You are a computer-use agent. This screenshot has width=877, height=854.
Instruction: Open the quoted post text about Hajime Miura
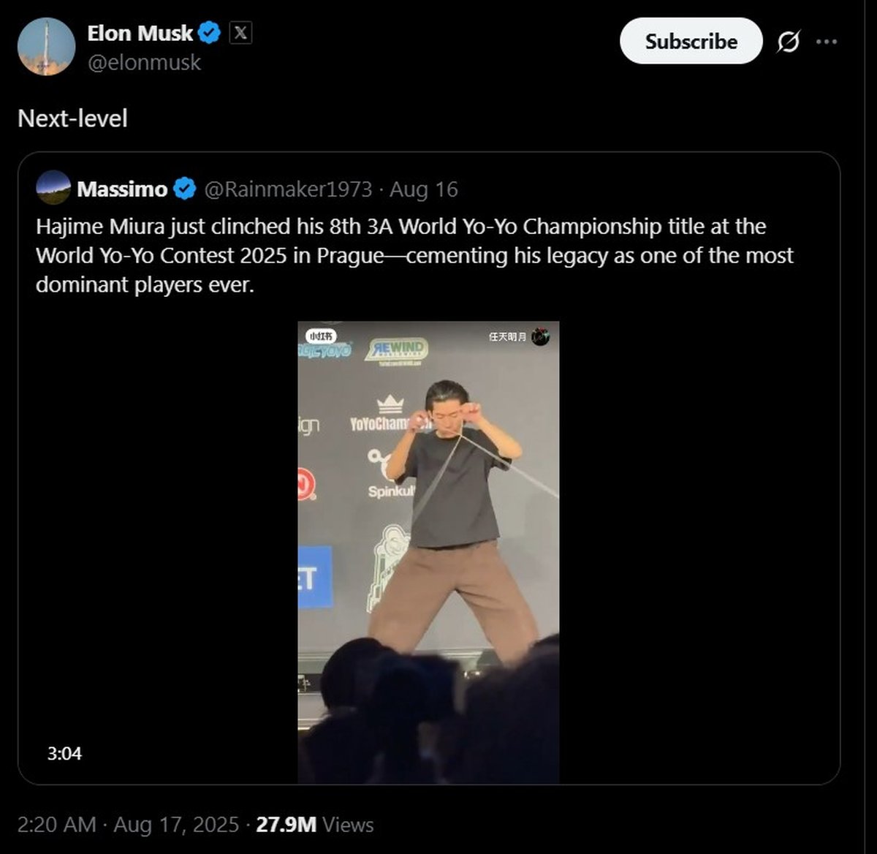414,255
